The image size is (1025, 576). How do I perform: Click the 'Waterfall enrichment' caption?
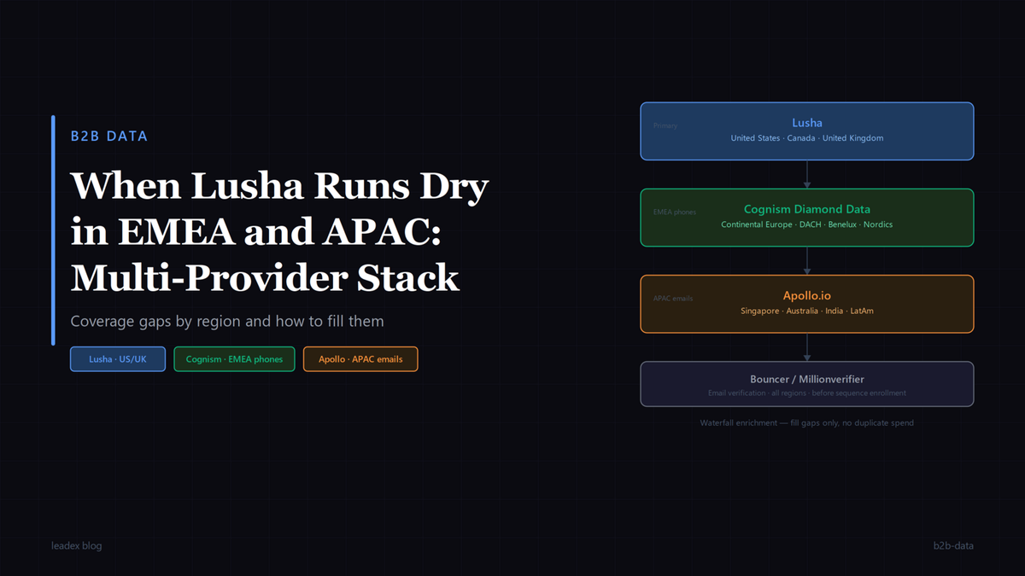click(806, 422)
